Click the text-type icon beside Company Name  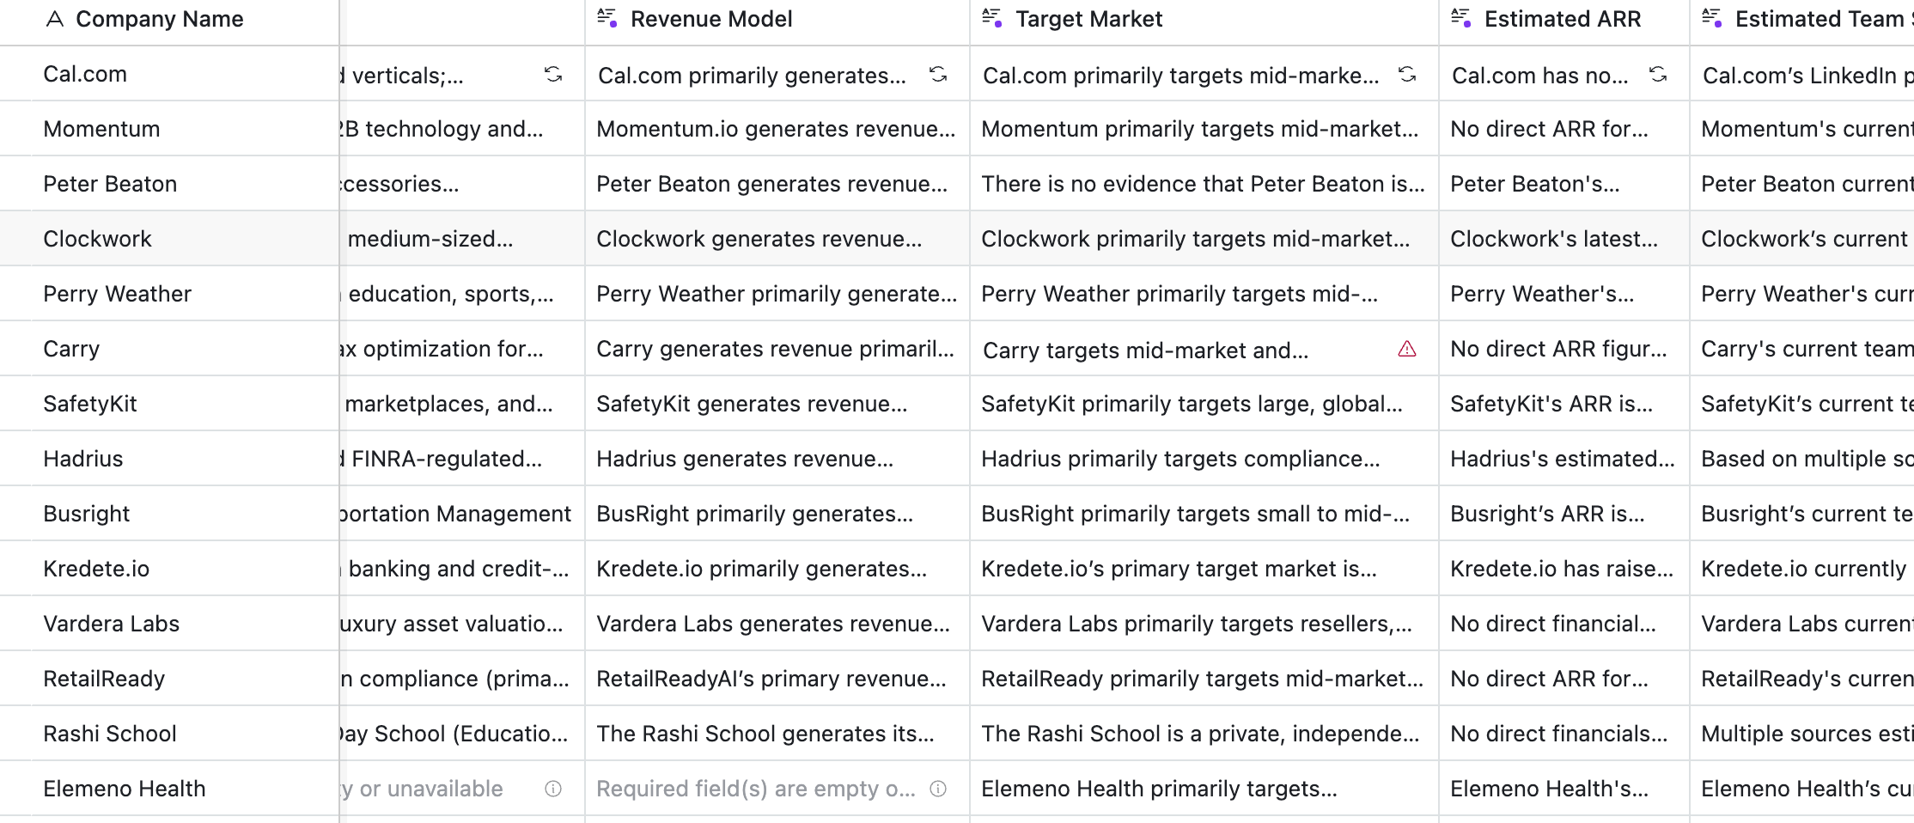55,19
